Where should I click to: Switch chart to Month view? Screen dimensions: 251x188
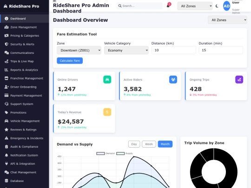[x=165, y=144]
